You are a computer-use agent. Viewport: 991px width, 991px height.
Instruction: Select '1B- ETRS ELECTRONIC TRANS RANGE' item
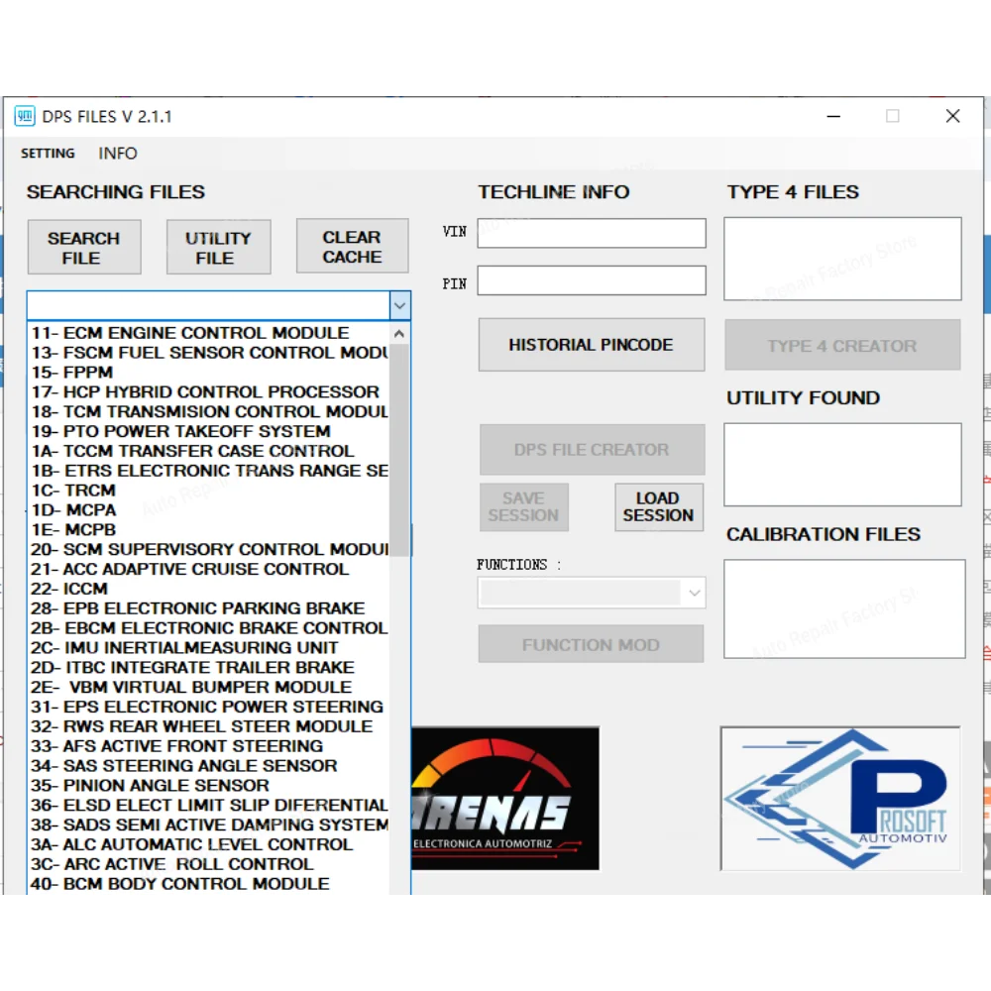tap(208, 471)
